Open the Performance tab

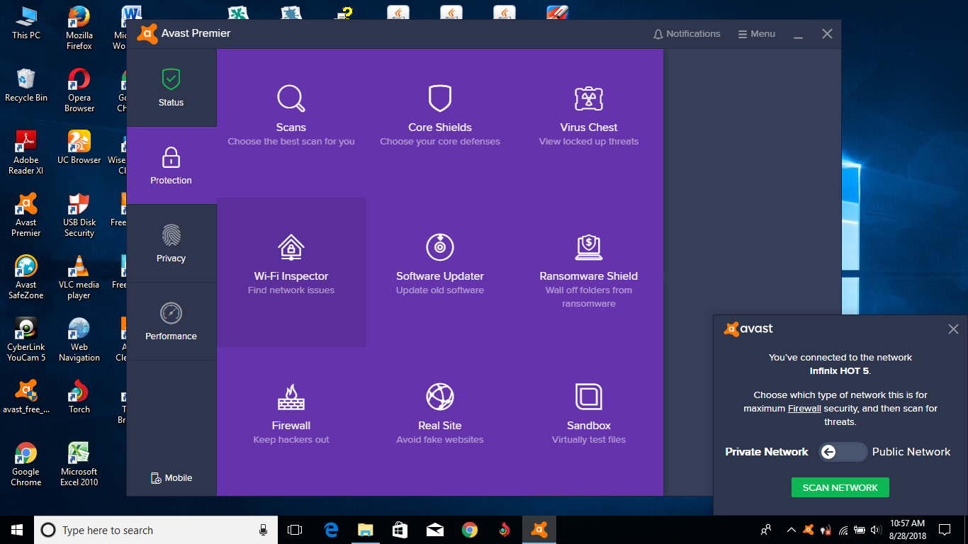pyautogui.click(x=171, y=322)
